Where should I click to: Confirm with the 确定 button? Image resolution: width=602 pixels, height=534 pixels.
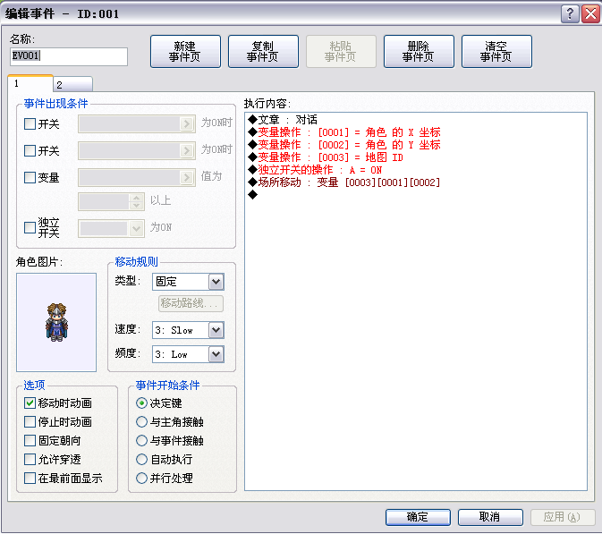click(x=418, y=517)
